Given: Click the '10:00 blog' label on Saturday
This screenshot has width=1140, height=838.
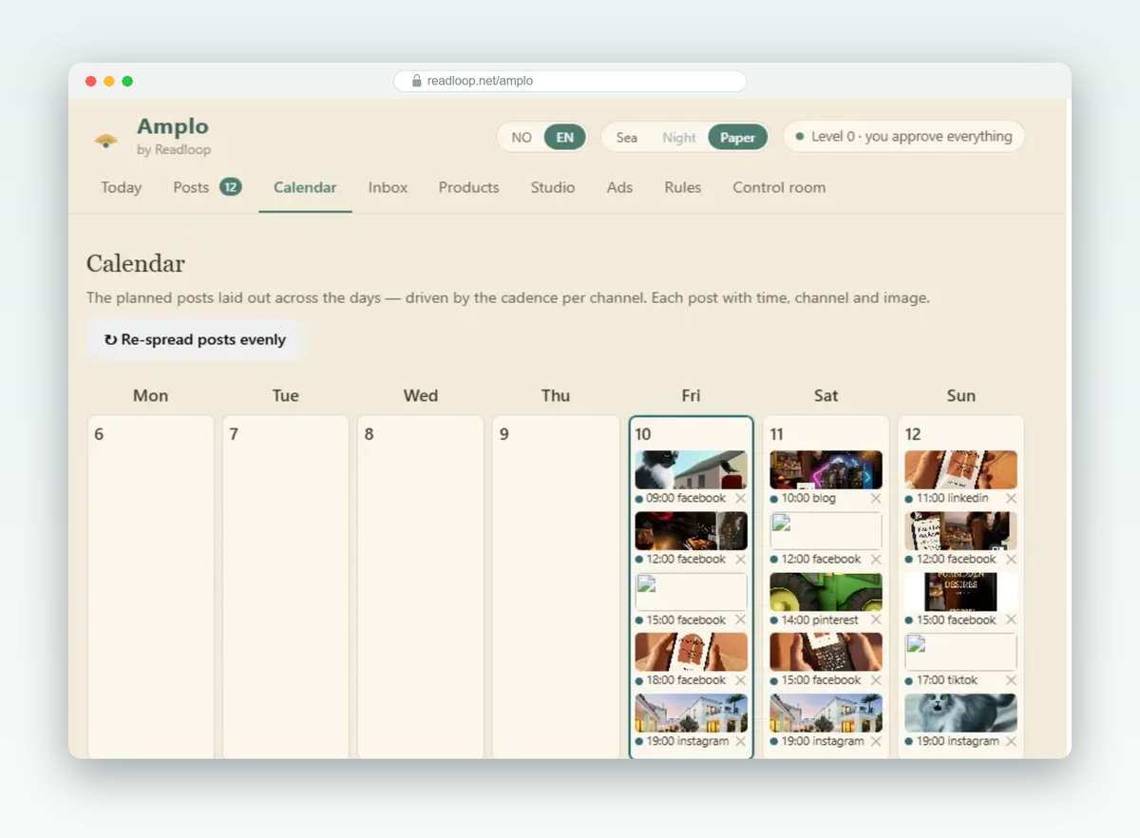Looking at the screenshot, I should pos(808,498).
